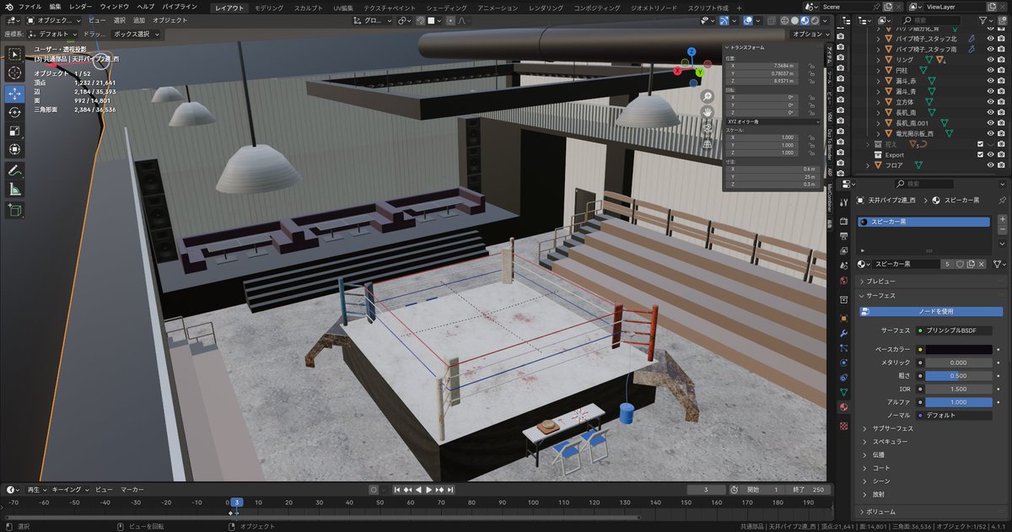Screen dimensions: 1012x532
Task: Click the viewport pan hand icon
Action: pyautogui.click(x=708, y=112)
